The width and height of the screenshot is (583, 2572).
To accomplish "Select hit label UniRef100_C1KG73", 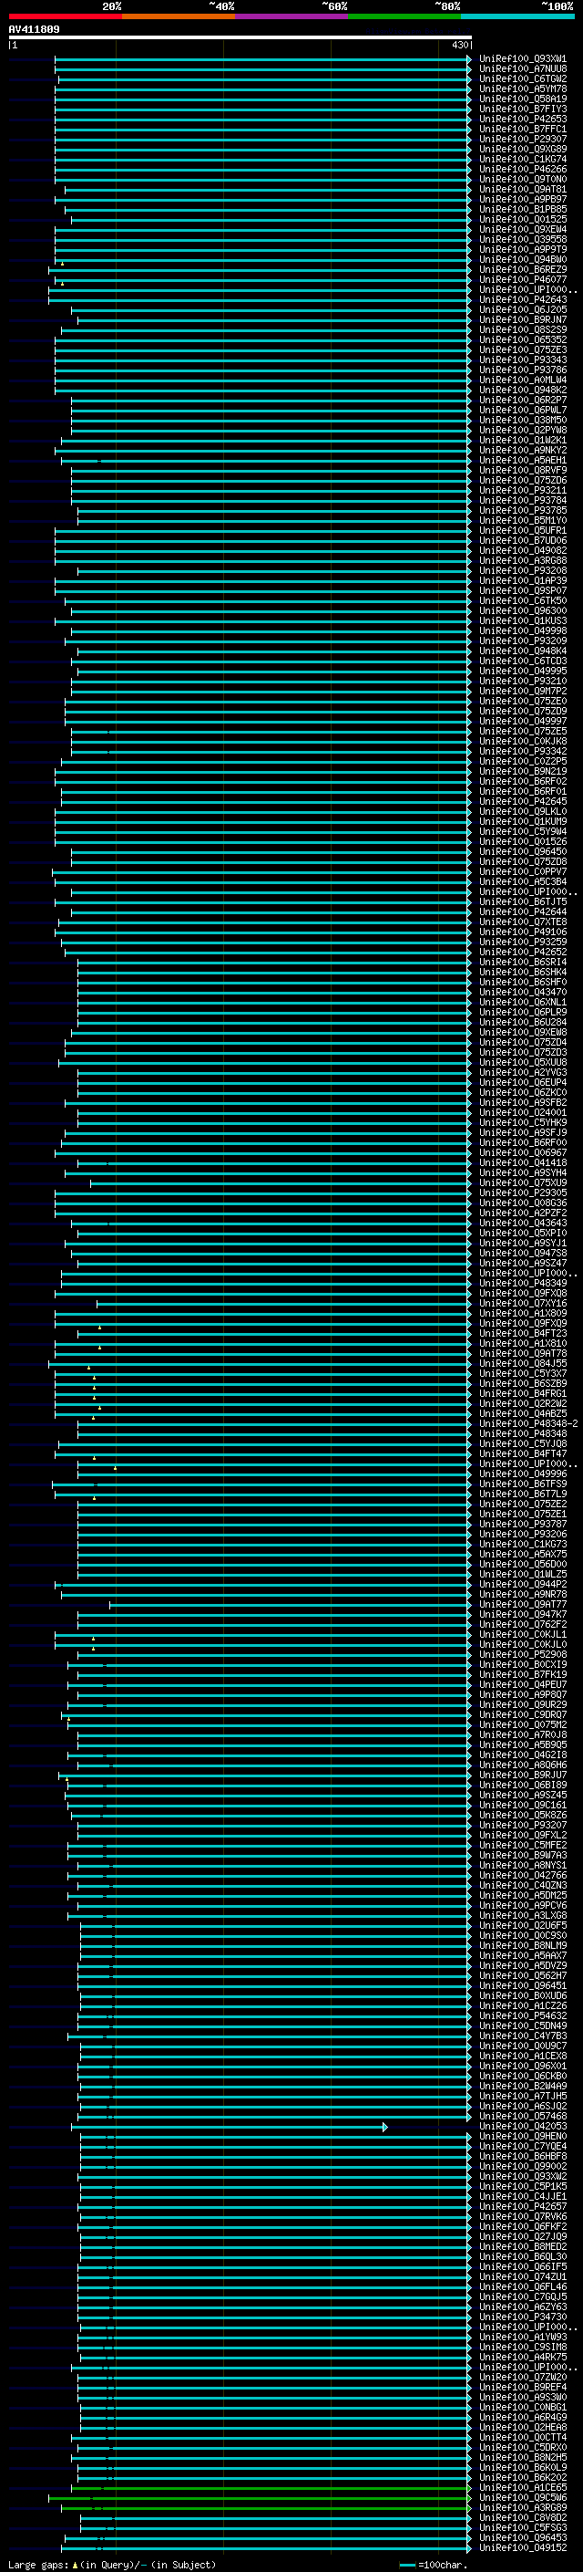I will click(x=522, y=1544).
